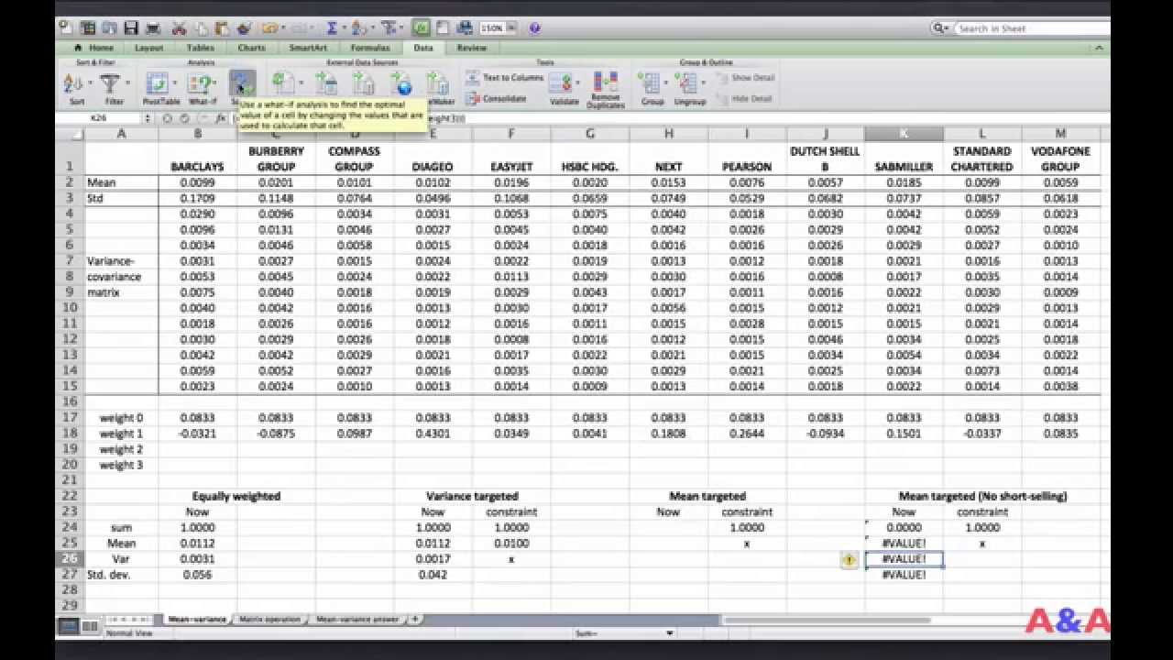Open the Charts ribbon tab

pos(251,48)
